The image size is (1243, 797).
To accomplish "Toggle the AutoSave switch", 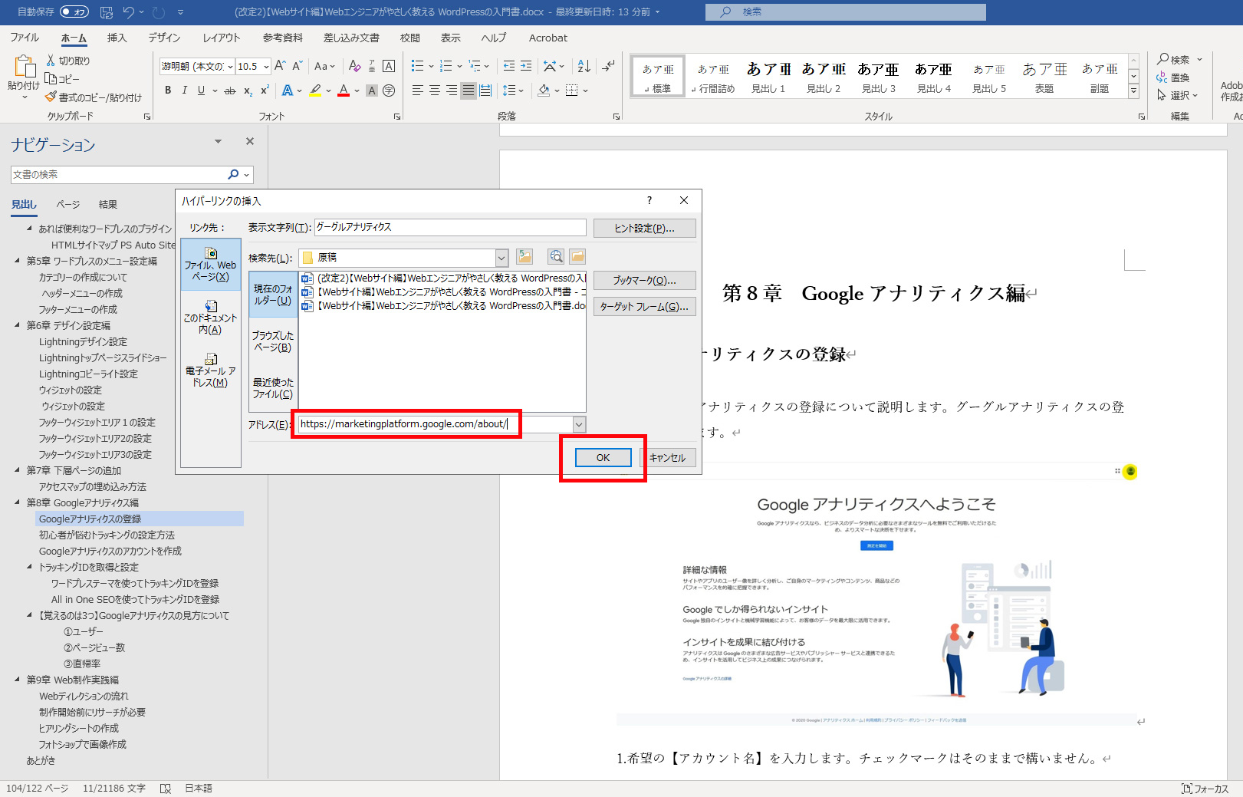I will point(74,12).
